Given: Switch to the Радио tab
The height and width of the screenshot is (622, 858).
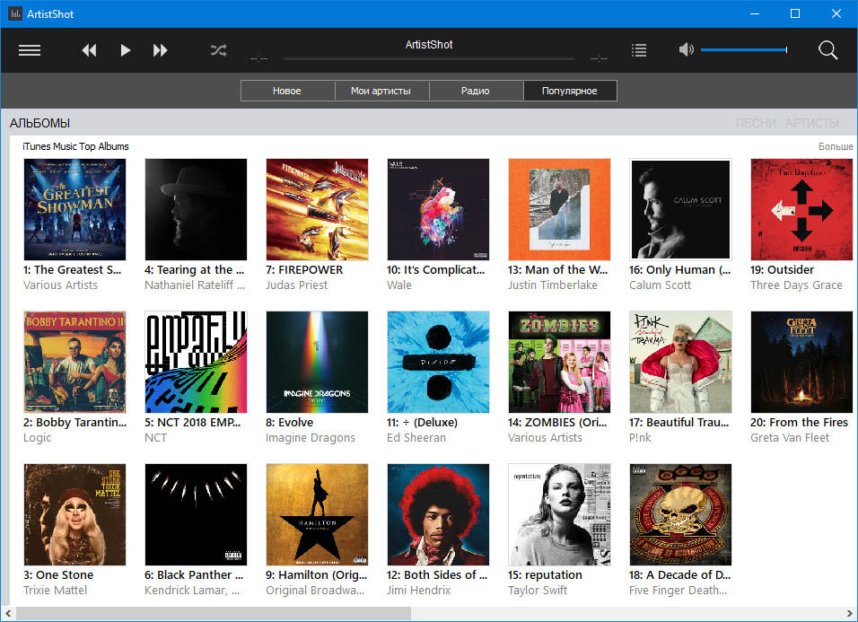Looking at the screenshot, I should 476,91.
